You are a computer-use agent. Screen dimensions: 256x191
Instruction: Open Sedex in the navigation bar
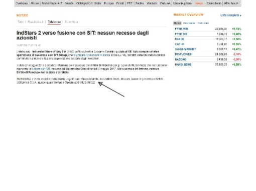tap(140, 3)
